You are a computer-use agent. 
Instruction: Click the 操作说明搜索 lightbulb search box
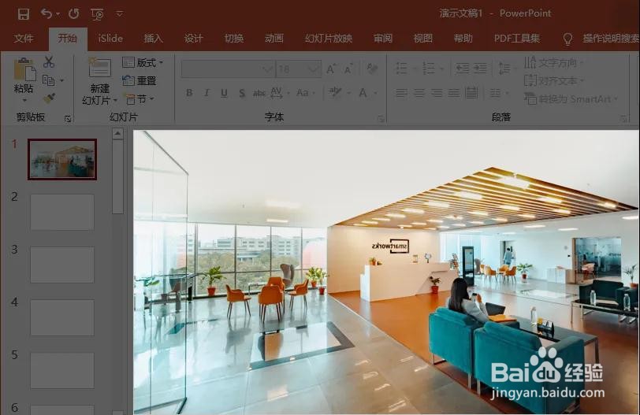[x=602, y=39]
